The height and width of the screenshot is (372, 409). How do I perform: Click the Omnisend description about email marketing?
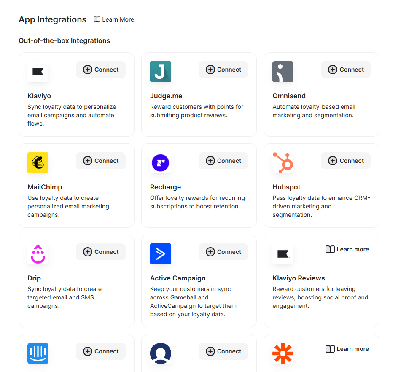click(314, 111)
